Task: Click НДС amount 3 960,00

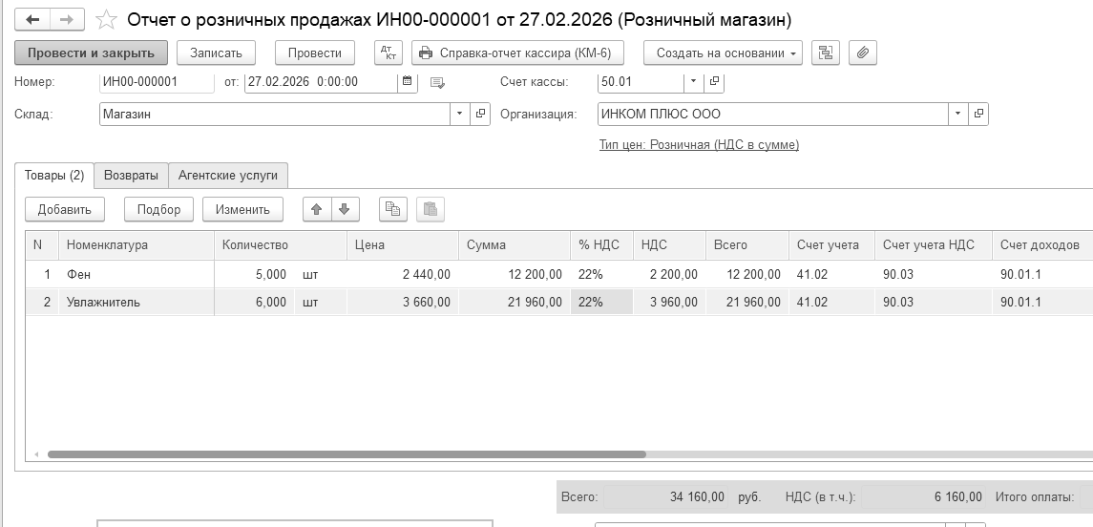Action: point(669,302)
